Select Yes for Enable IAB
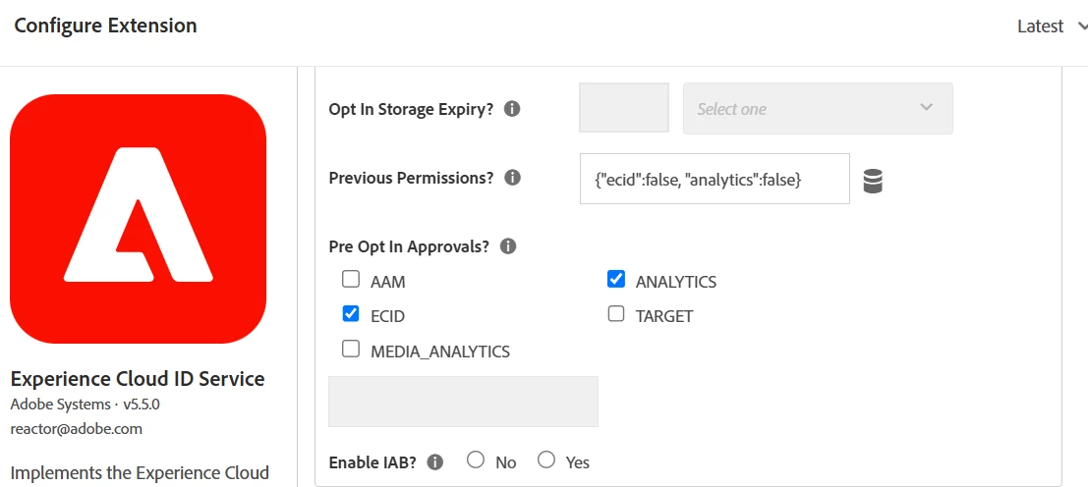This screenshot has width=1088, height=487. tap(546, 460)
